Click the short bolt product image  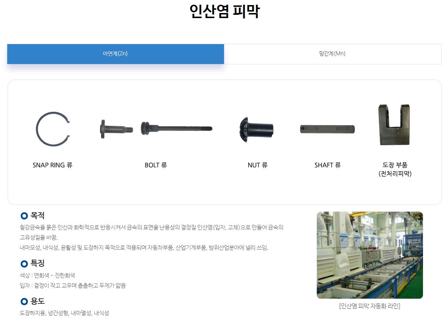coord(116,129)
